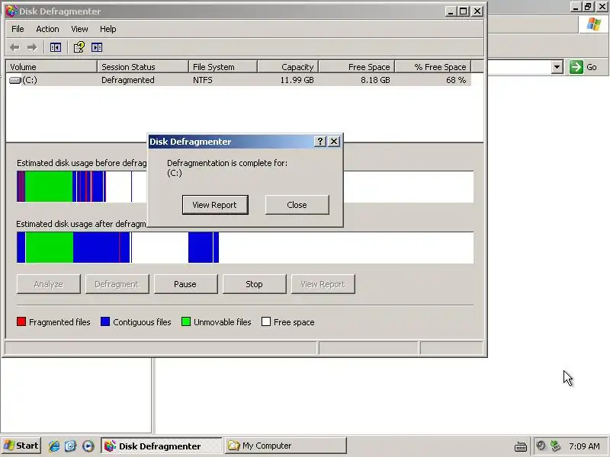Image resolution: width=610 pixels, height=457 pixels.
Task: Click the Show Desktop Quick Launch icon
Action: 71,446
